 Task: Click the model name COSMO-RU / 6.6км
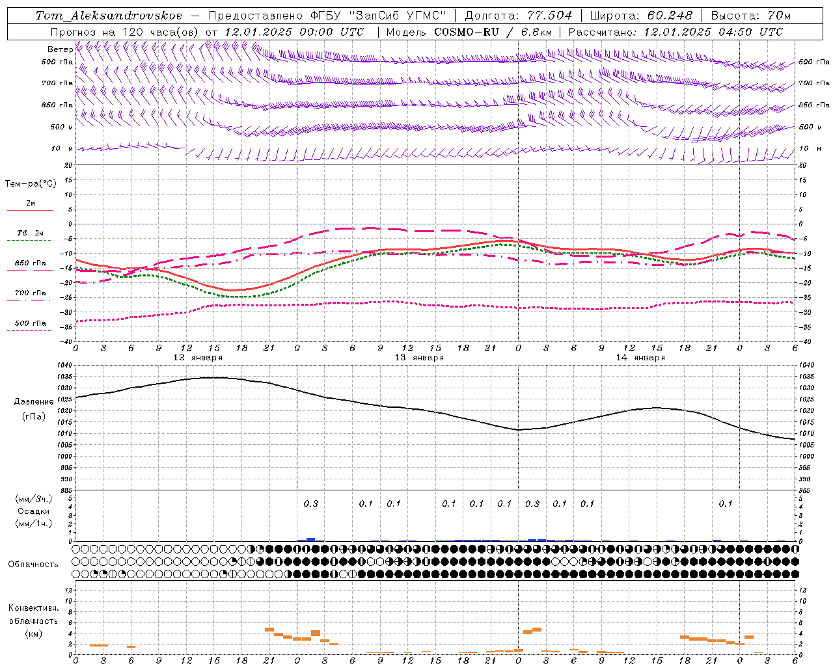click(493, 32)
